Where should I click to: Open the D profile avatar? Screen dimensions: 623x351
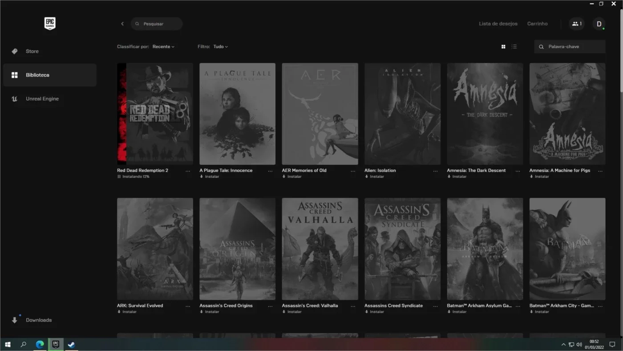[599, 24]
